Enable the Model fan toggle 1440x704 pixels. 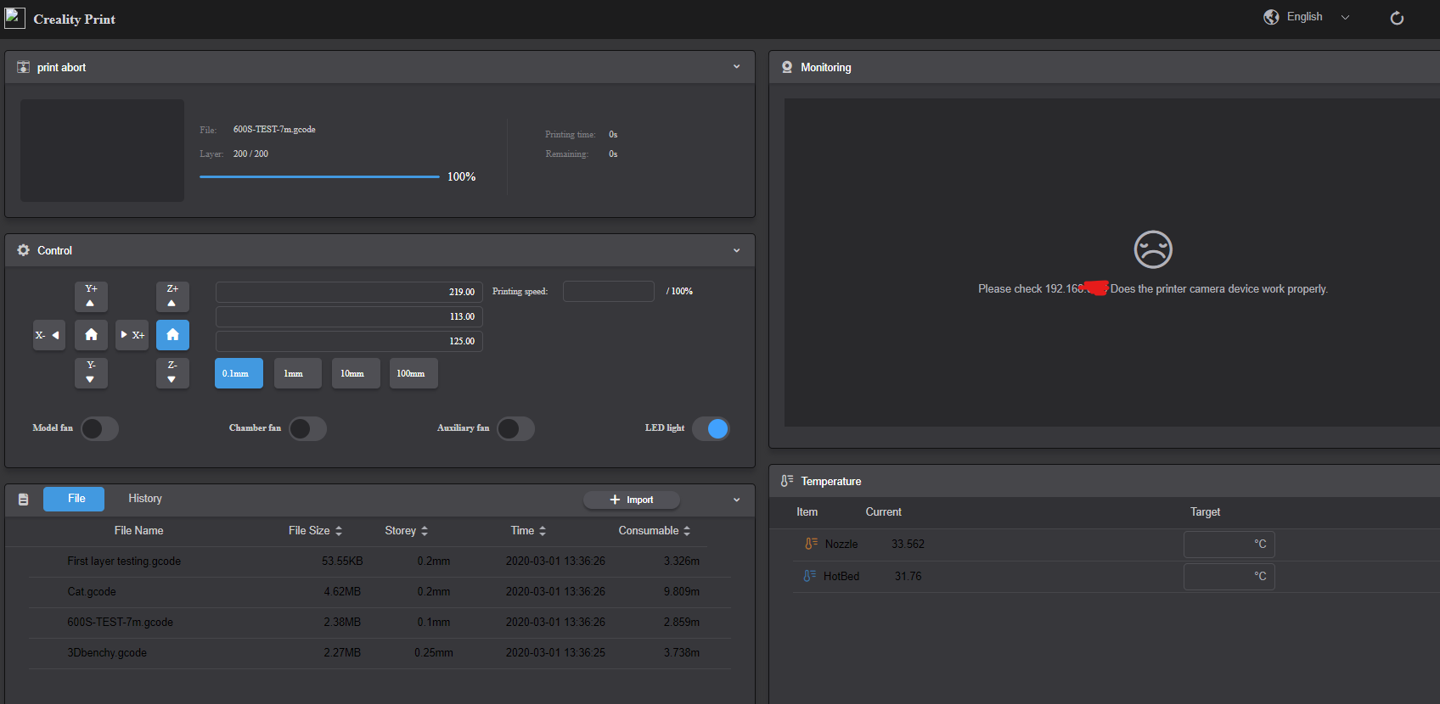click(99, 429)
